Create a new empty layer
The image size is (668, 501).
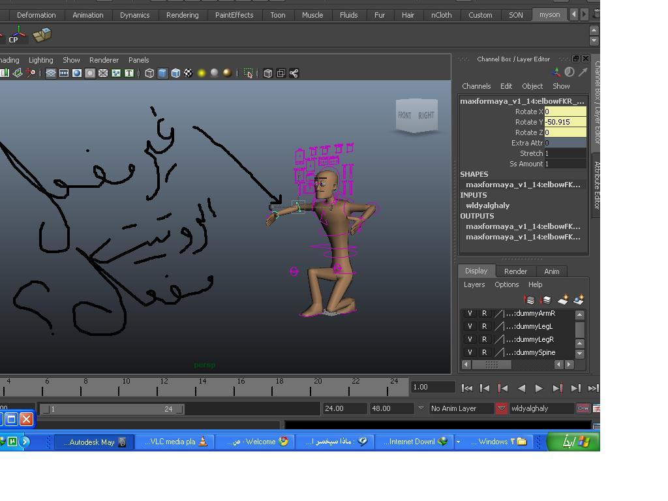[563, 299]
